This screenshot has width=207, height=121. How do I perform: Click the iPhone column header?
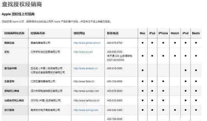point(163,33)
